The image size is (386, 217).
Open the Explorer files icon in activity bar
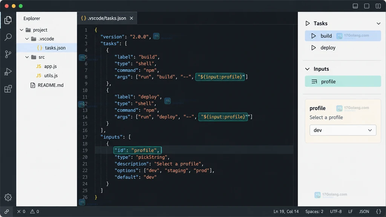[x=8, y=20]
